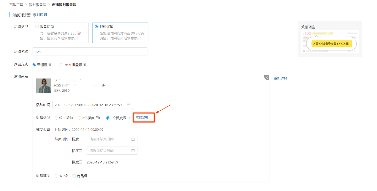Click the 活动名称 input field

[90, 52]
